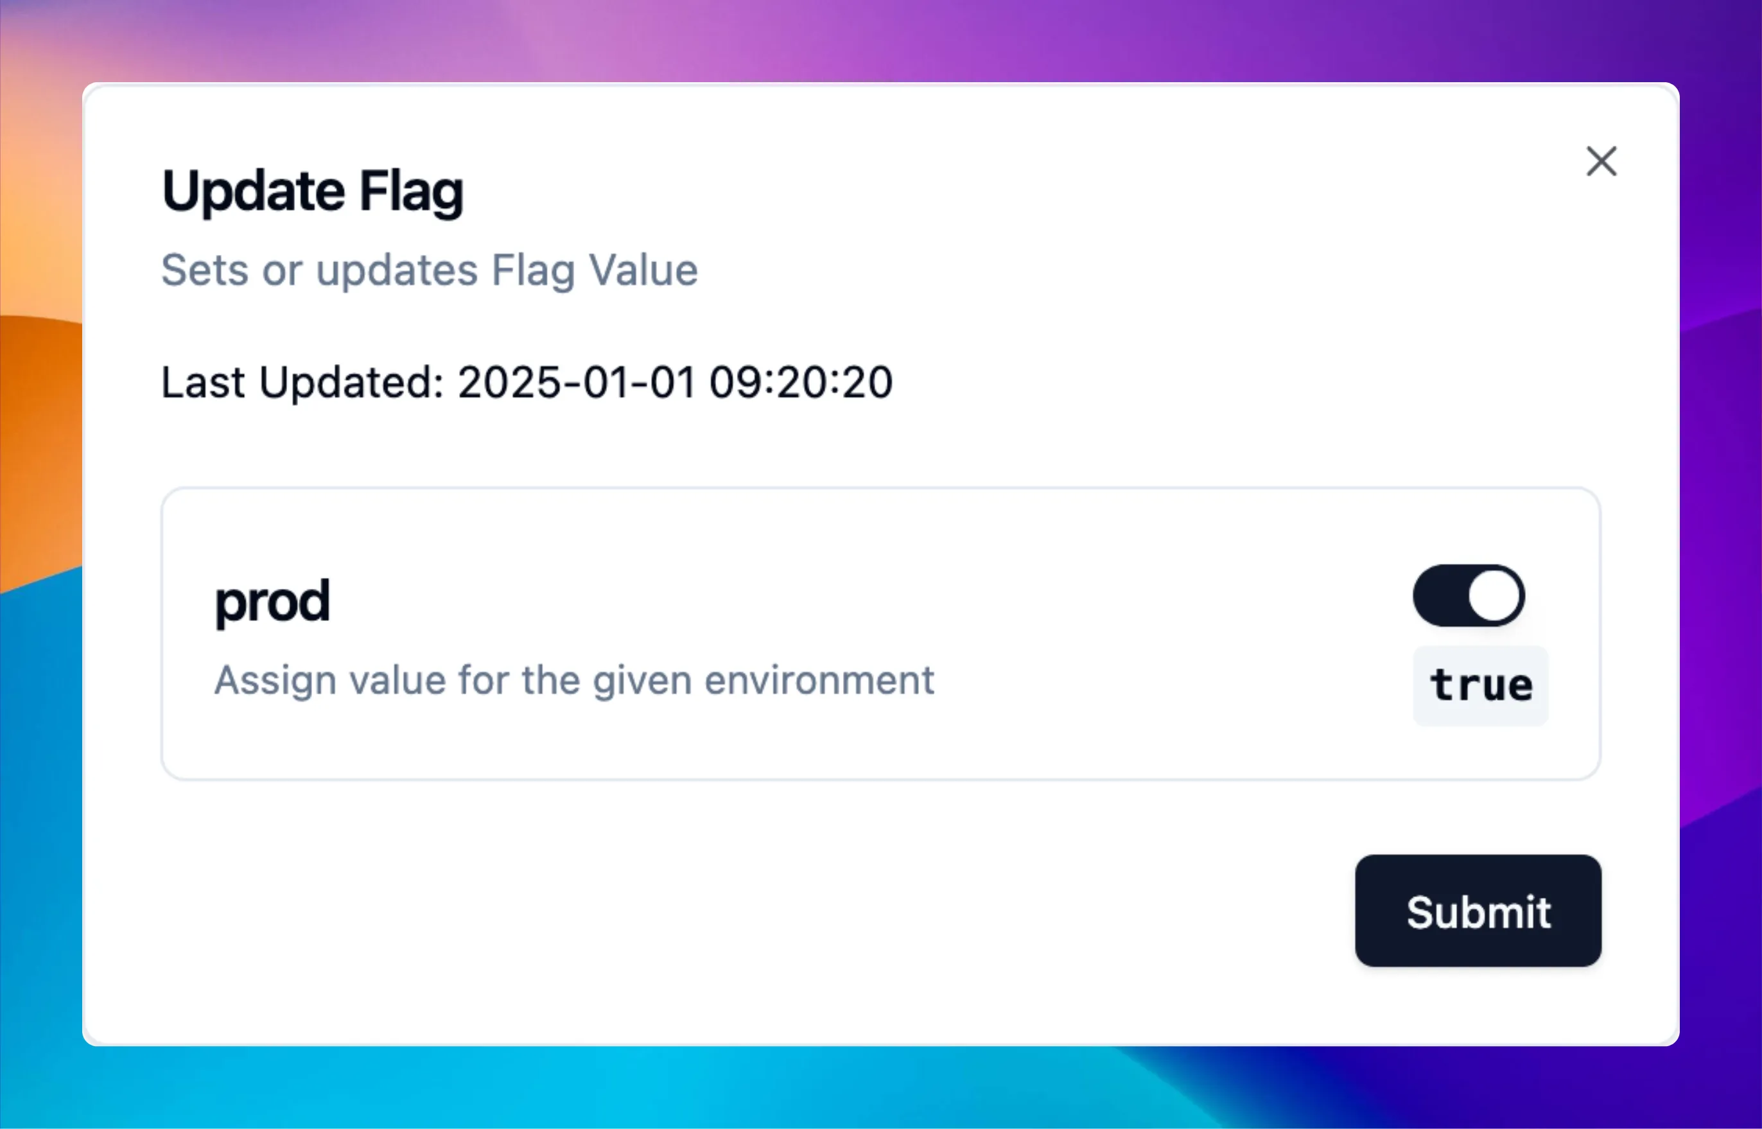Screen dimensions: 1762x1129
Task: Select the prod settings card
Action: coord(880,631)
